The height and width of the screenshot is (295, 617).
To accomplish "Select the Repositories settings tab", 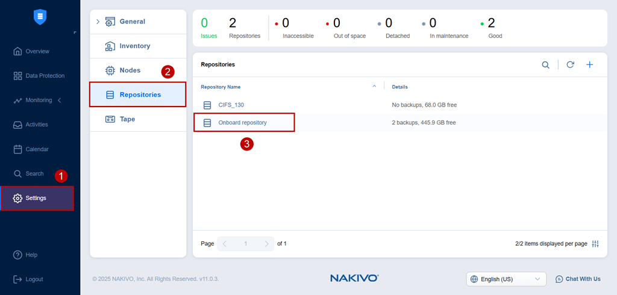I will click(x=138, y=95).
